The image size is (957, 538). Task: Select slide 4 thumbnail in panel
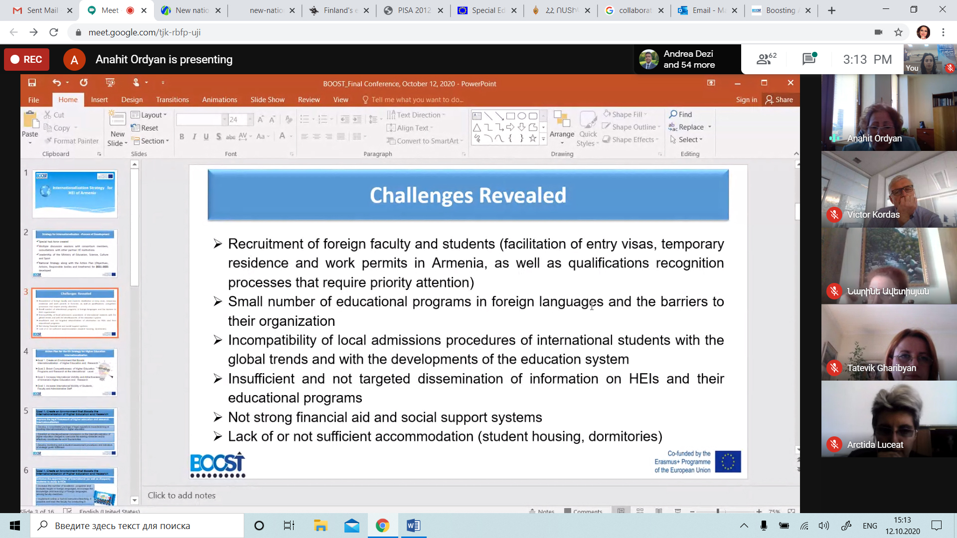tap(75, 372)
